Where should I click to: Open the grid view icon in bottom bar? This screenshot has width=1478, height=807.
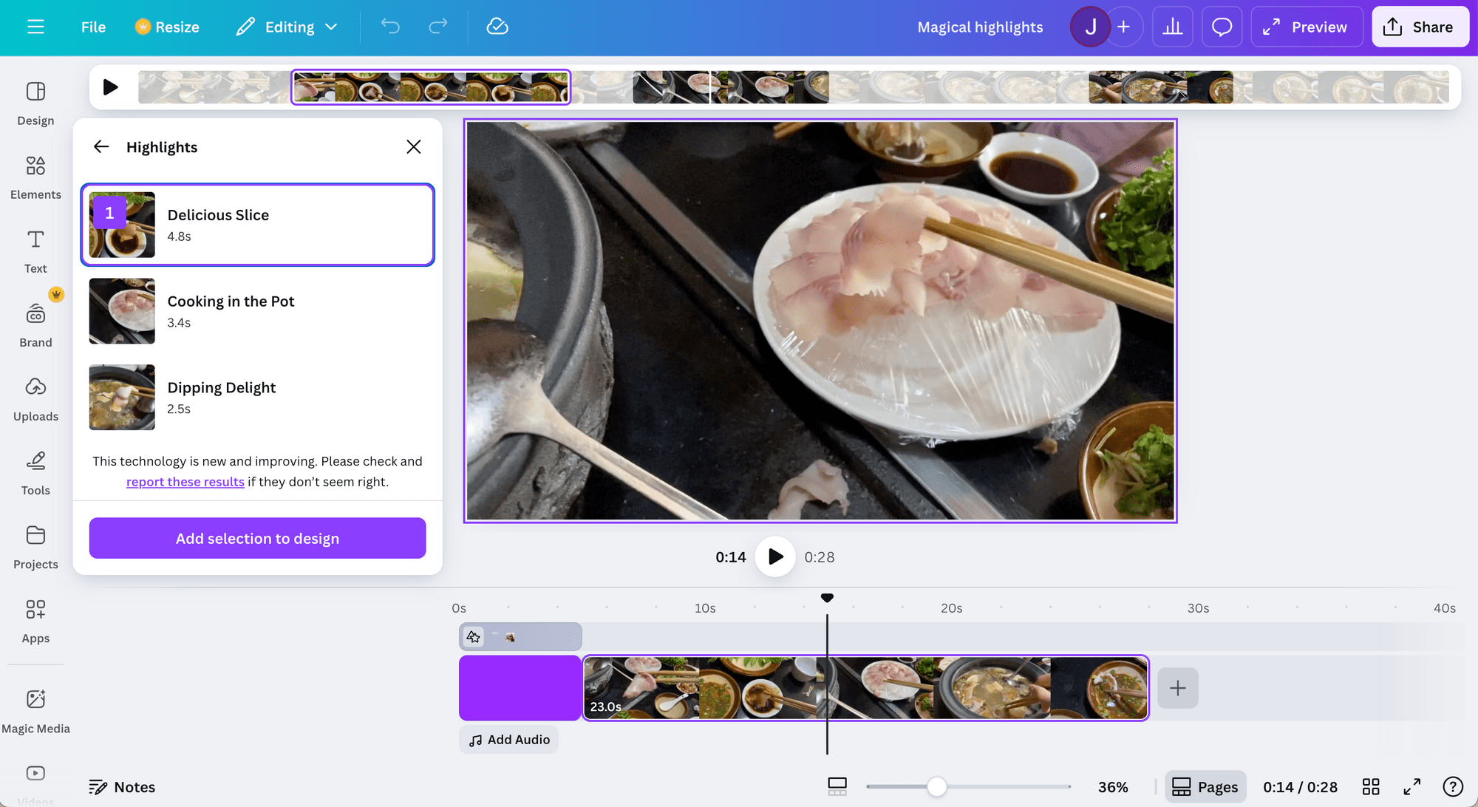pyautogui.click(x=1371, y=786)
